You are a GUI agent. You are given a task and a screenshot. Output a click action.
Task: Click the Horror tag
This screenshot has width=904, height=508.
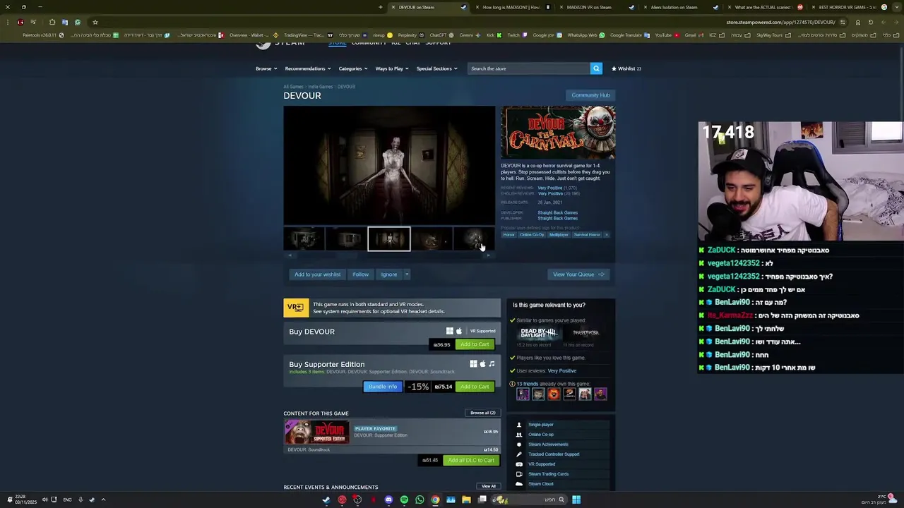click(509, 235)
